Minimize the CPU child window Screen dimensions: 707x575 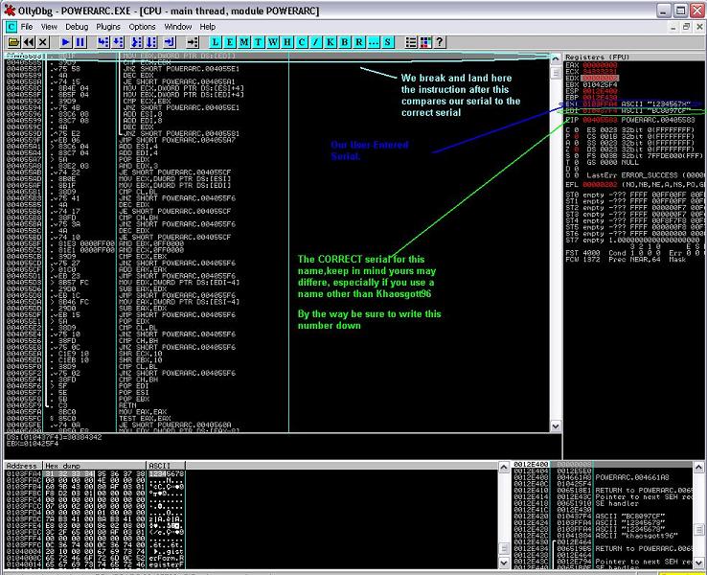(673, 27)
